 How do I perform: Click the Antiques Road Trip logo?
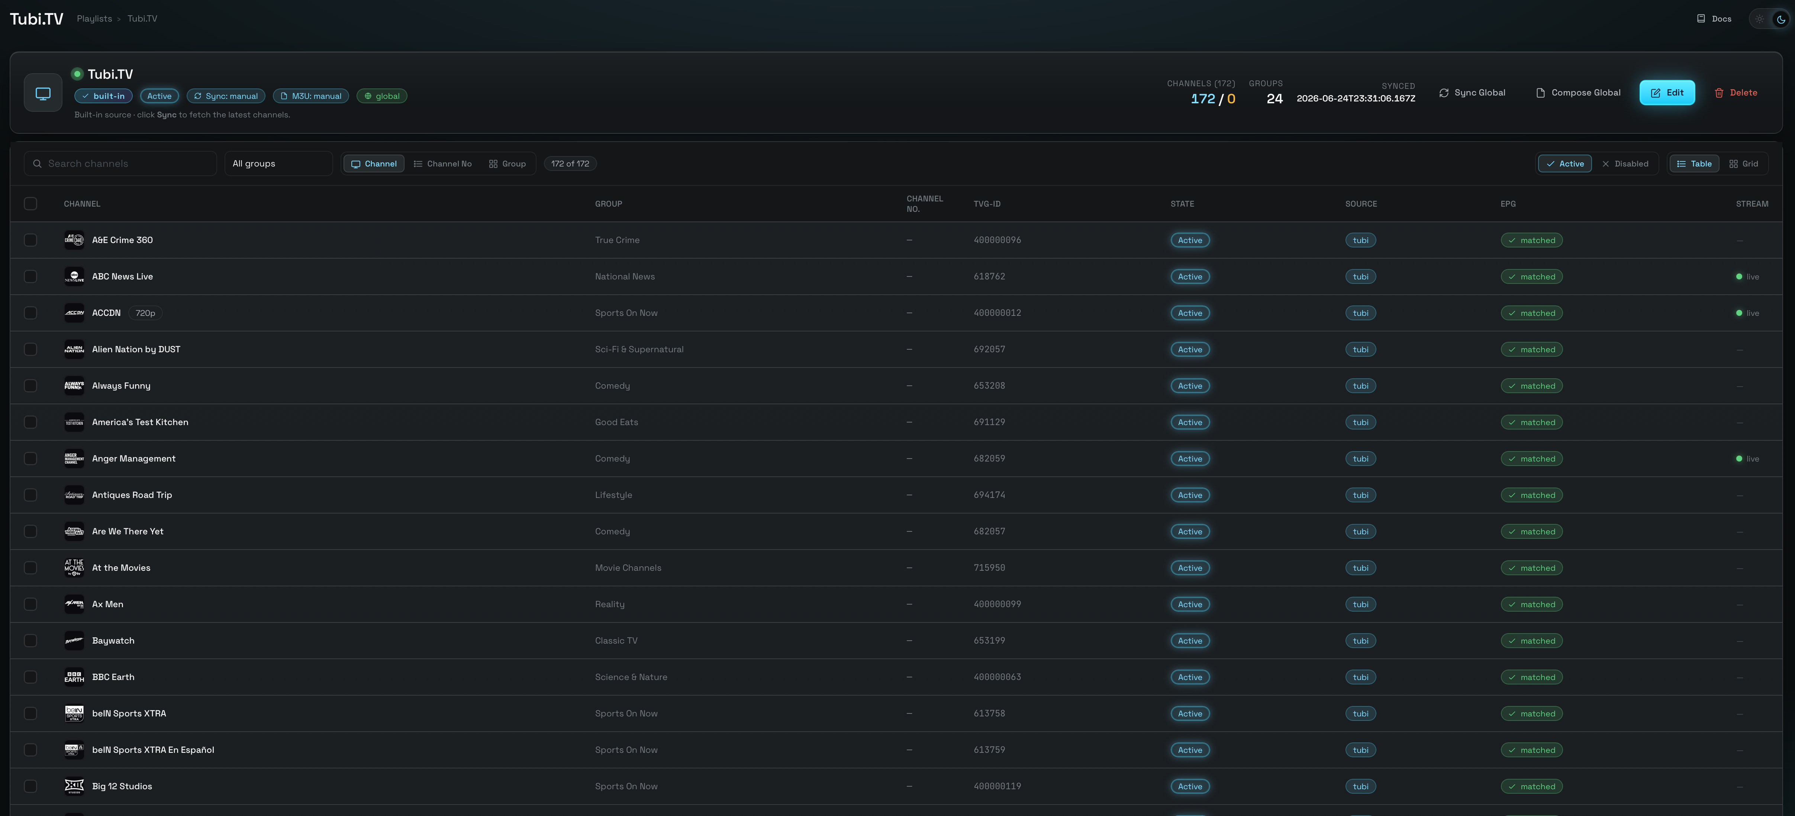[74, 495]
